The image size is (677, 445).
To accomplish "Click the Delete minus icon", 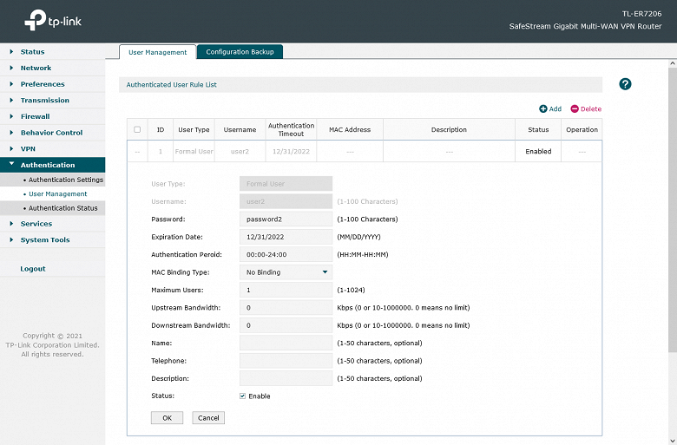I will [575, 108].
